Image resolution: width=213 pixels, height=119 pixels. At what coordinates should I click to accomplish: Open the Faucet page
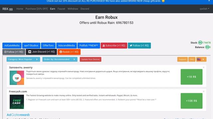[x=61, y=9]
